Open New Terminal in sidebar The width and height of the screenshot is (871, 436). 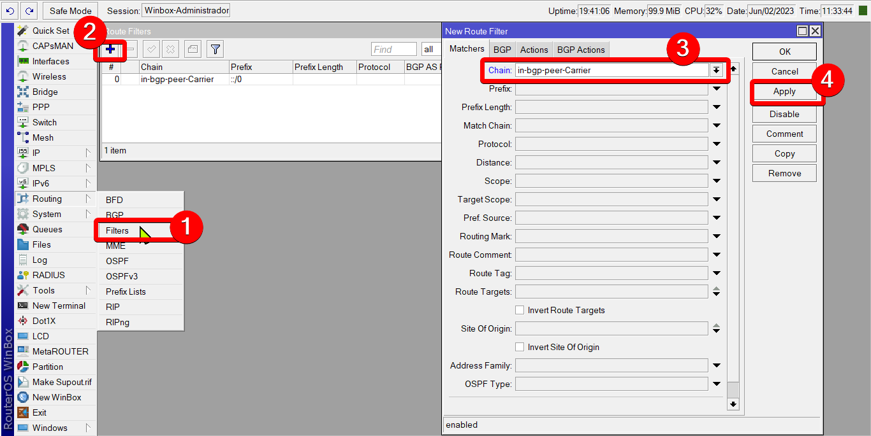click(x=58, y=306)
